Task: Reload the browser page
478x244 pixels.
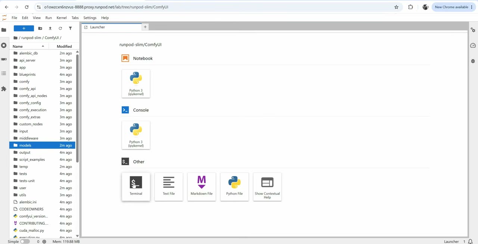Action: pos(27,7)
